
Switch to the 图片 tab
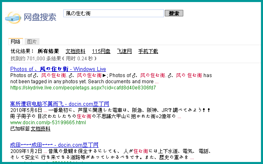pyautogui.click(x=32, y=41)
